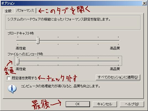Switch to the 全般 tab
The height and width of the screenshot is (111, 148).
9,11
